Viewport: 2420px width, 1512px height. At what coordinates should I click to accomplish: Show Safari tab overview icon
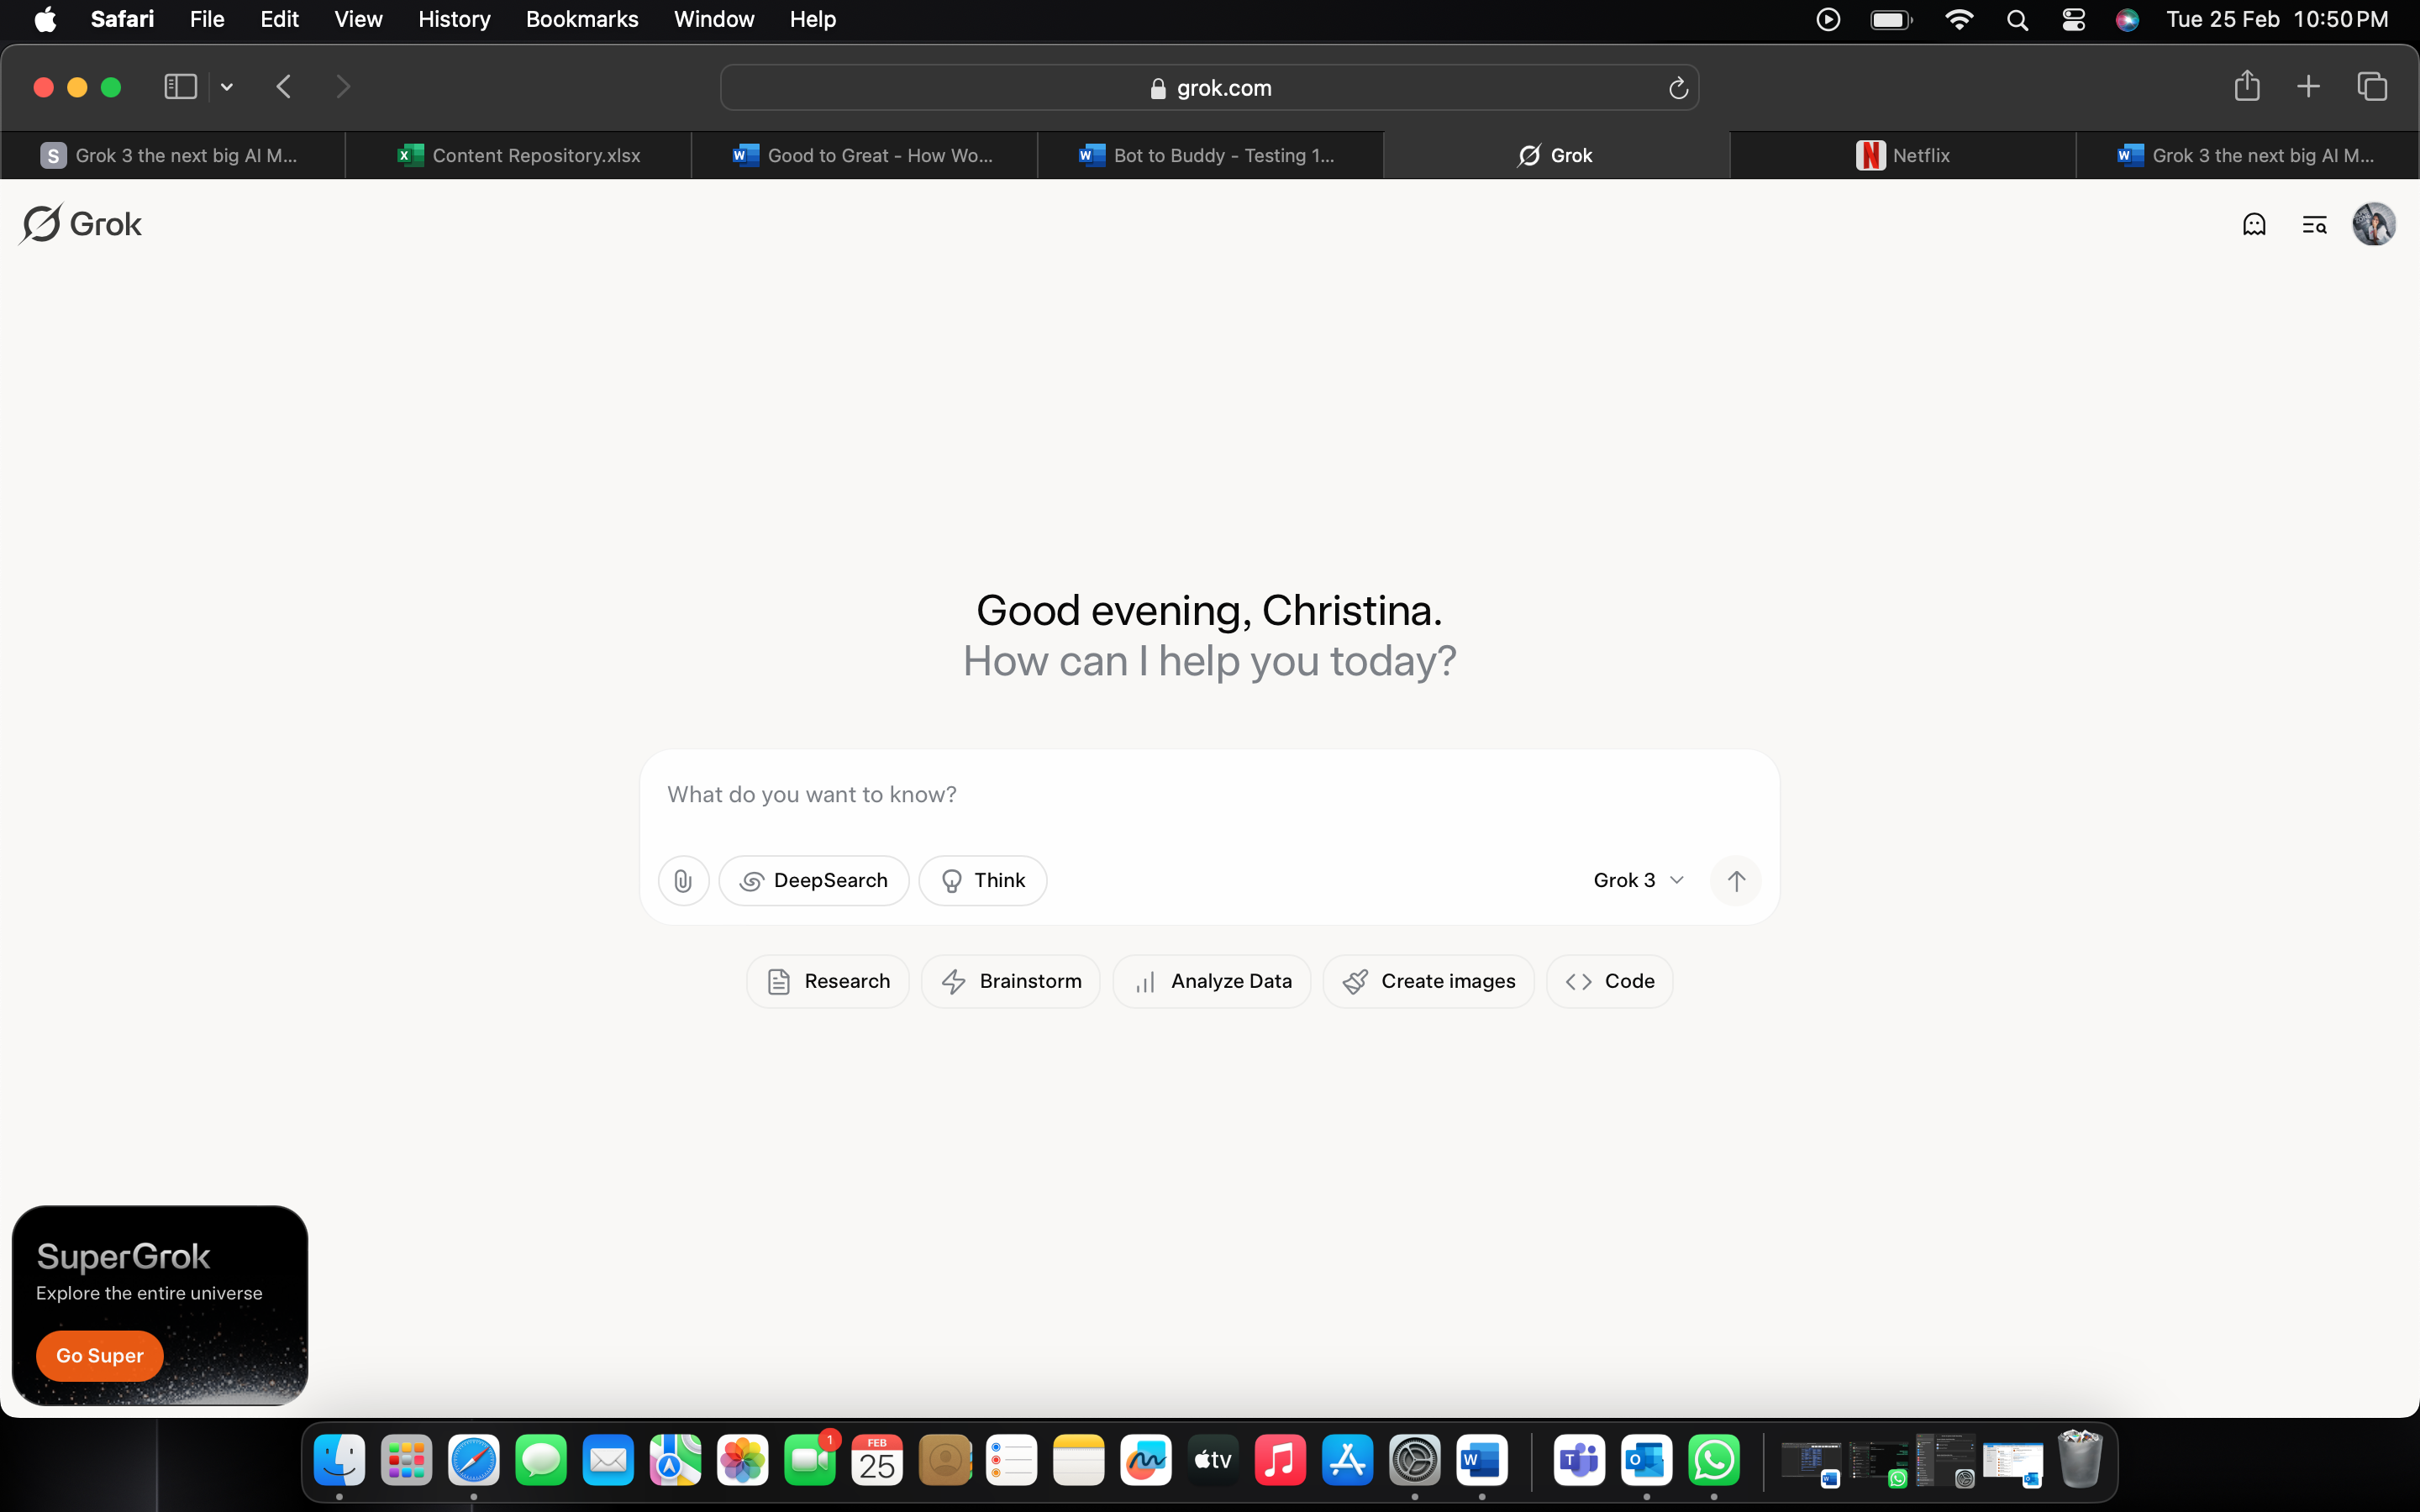pyautogui.click(x=2372, y=86)
